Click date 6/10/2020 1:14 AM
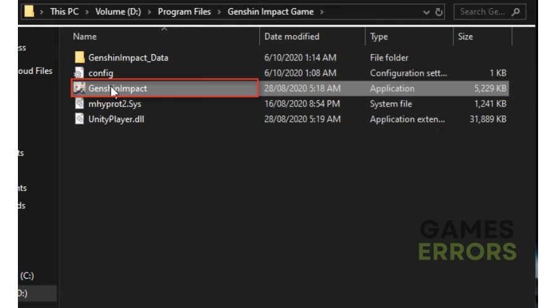Viewport: 556px width, 308px height. (x=300, y=58)
